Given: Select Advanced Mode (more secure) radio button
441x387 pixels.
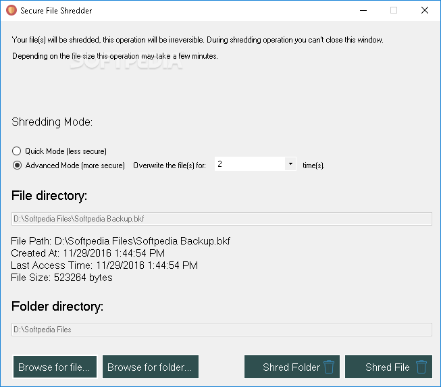Looking at the screenshot, I should point(17,165).
